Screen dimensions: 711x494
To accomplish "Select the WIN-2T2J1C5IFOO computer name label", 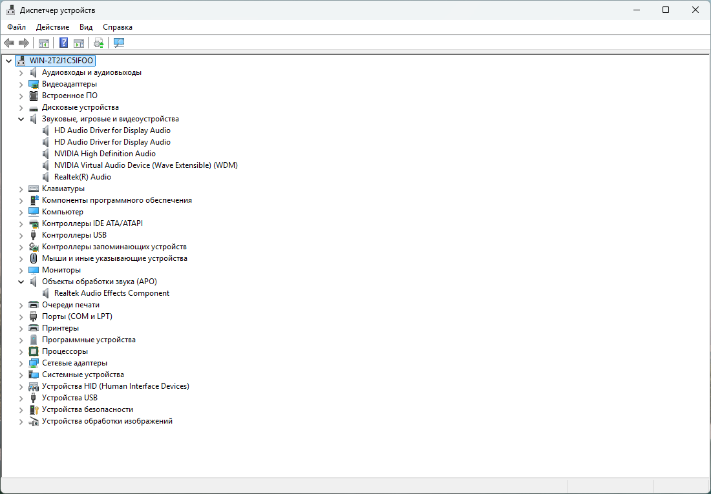I will pos(61,61).
